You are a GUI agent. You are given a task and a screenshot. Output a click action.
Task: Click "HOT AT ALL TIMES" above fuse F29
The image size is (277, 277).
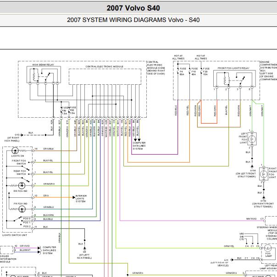[x=201, y=57]
